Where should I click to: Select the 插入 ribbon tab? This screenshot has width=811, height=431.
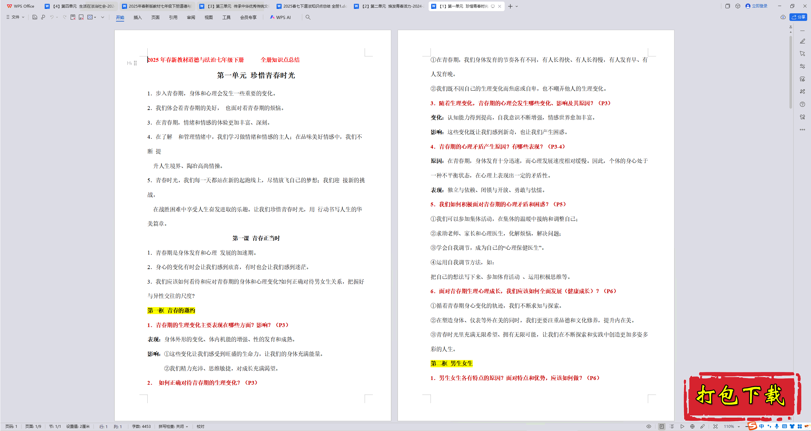click(x=137, y=17)
